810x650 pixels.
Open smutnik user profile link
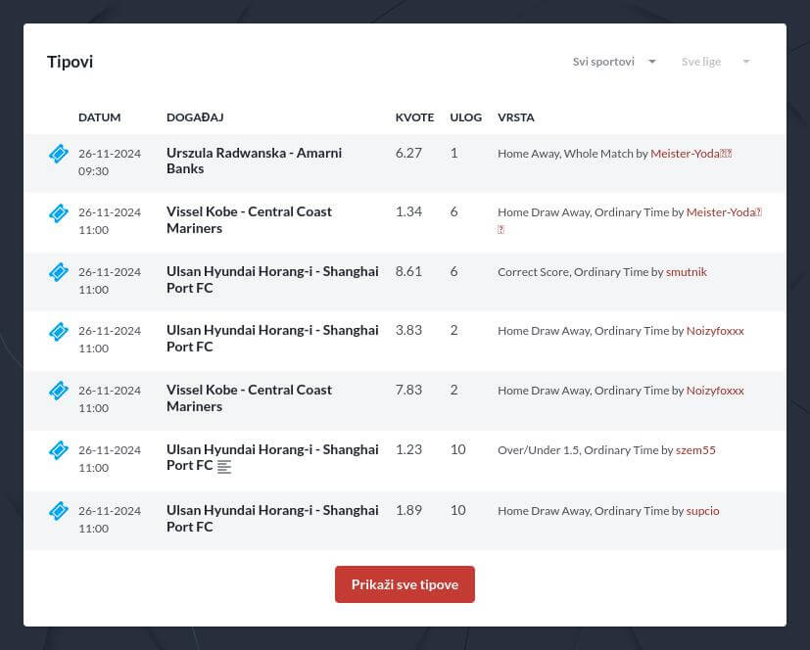[686, 272]
